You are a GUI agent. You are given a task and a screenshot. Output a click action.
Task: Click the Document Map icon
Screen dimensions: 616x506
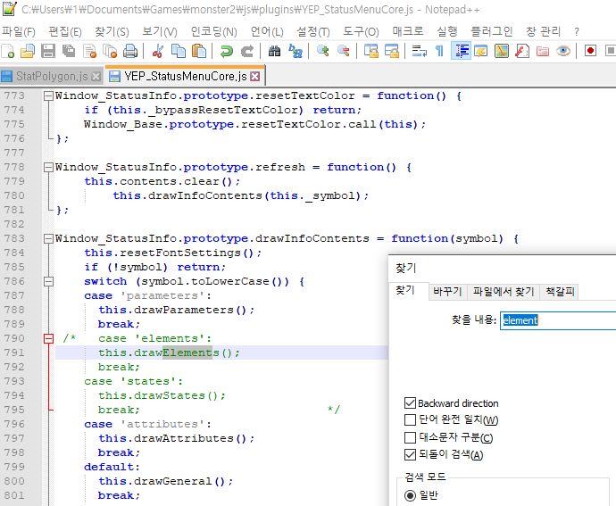point(502,51)
